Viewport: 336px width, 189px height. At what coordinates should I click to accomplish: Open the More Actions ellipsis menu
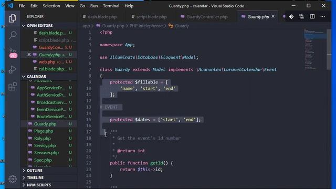click(x=322, y=16)
